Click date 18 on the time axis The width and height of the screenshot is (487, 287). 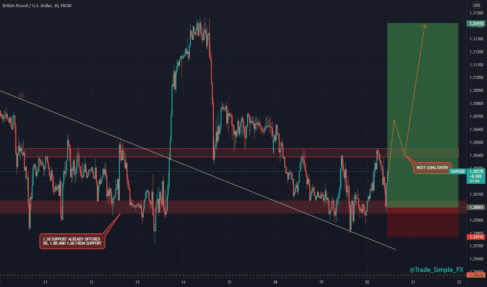coord(275,282)
